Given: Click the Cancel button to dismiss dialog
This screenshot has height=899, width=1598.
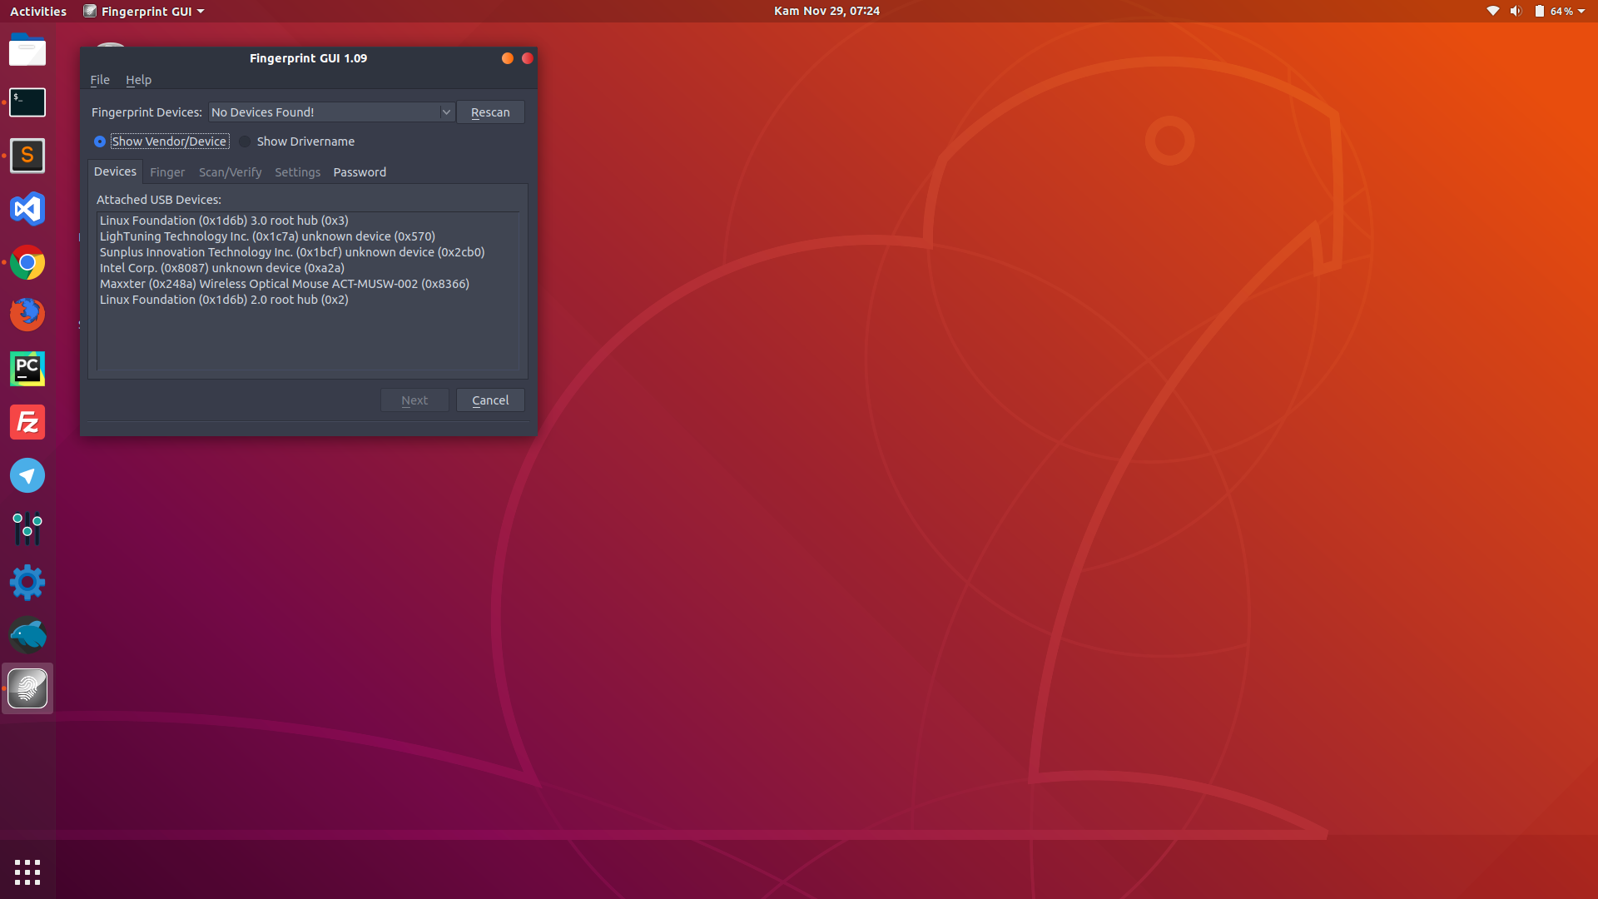Looking at the screenshot, I should coord(489,400).
